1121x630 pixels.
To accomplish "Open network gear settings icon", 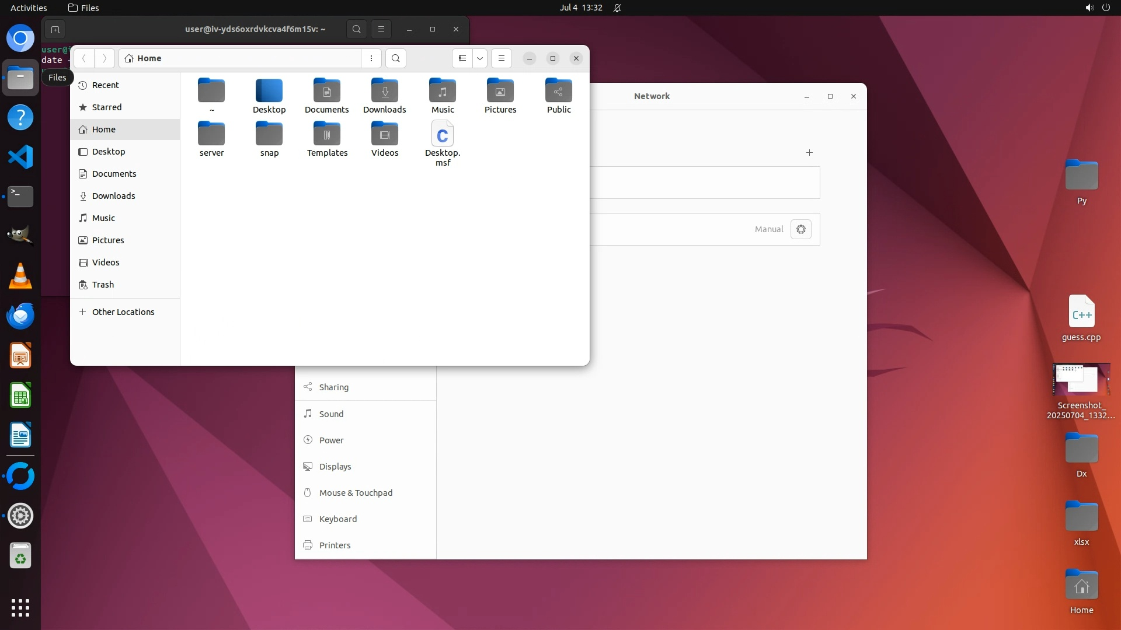I will [x=801, y=229].
